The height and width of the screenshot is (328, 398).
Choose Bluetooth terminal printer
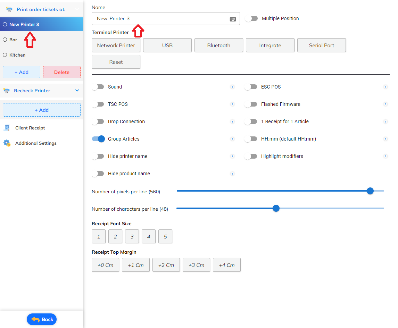pos(219,45)
